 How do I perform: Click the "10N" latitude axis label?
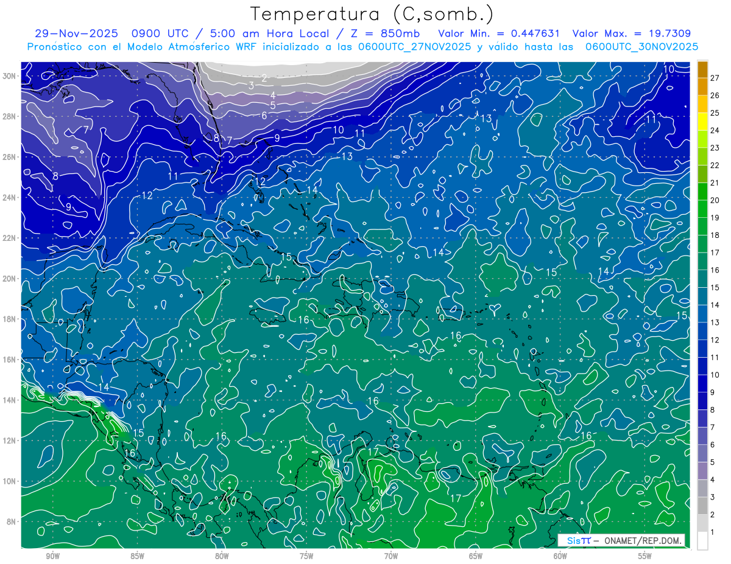point(10,481)
